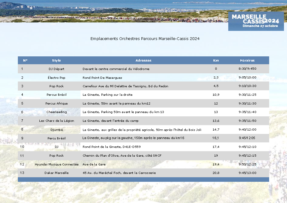Click 'La Gineste, devant l'entrée du camp'
The image size is (287, 203).
(111, 121)
